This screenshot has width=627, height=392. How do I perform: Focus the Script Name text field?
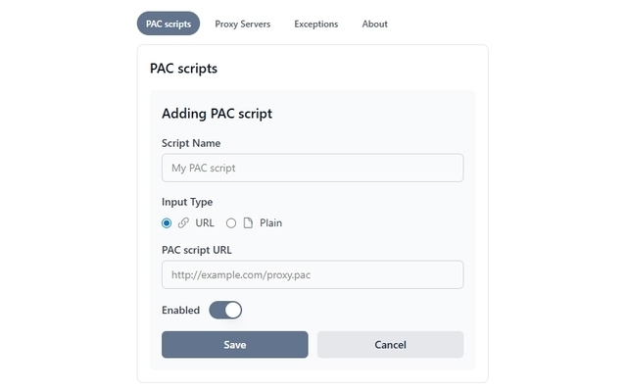[313, 168]
